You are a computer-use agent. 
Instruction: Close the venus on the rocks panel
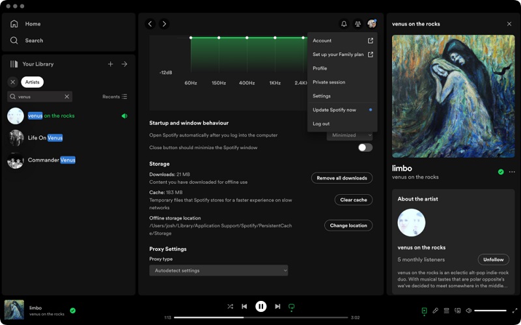point(509,24)
